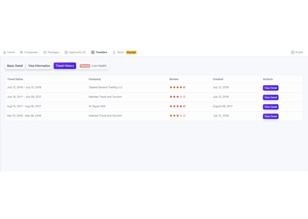This screenshot has width=308, height=219.
Task: Click Nakheel Travel and Tourism in July 2017 row
Action: click(x=105, y=97)
